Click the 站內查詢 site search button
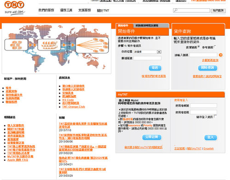 218,11
